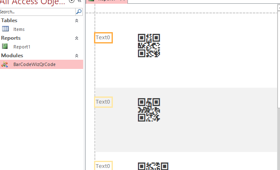Collapse the Modules group

pyautogui.click(x=76, y=56)
